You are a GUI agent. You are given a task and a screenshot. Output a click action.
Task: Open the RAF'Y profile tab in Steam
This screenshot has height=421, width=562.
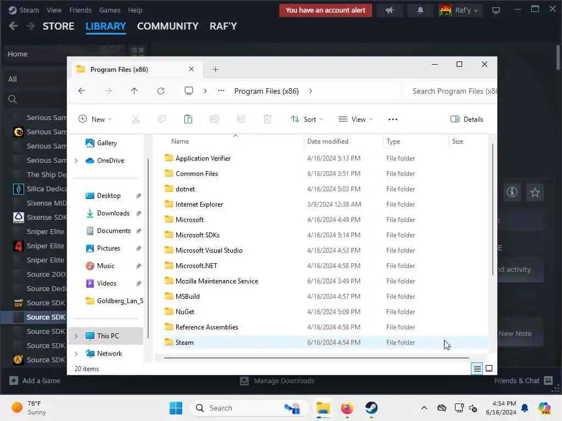point(223,26)
